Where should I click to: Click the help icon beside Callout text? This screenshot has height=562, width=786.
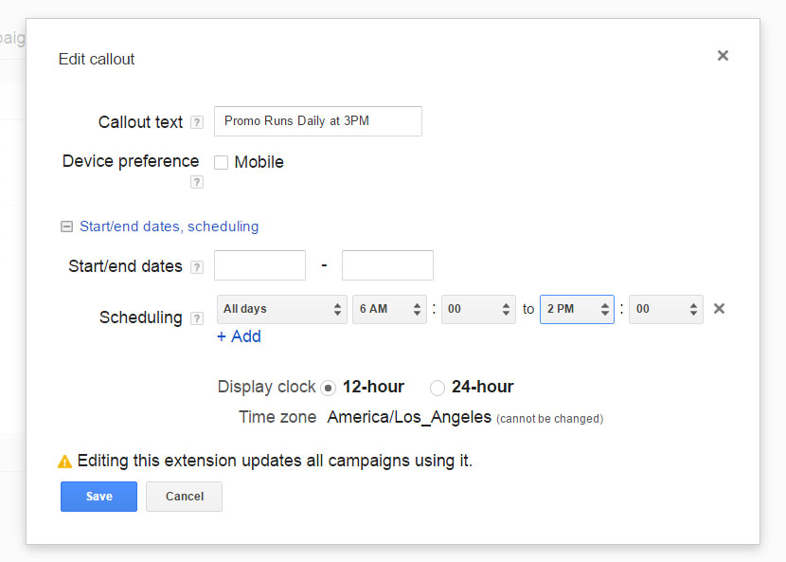pyautogui.click(x=197, y=122)
